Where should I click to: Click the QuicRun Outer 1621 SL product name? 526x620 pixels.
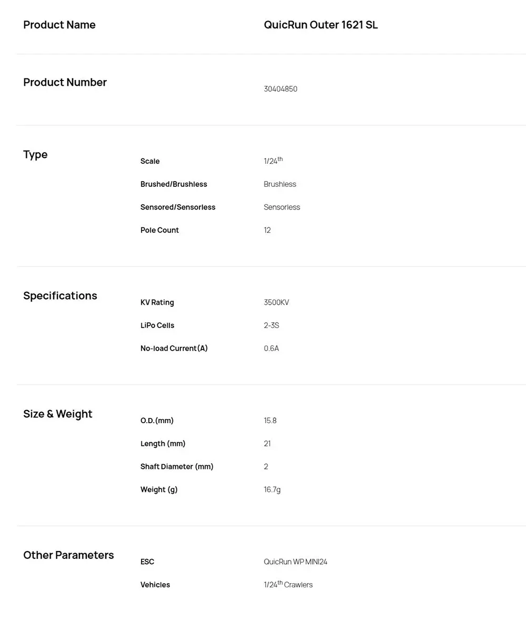pos(320,25)
